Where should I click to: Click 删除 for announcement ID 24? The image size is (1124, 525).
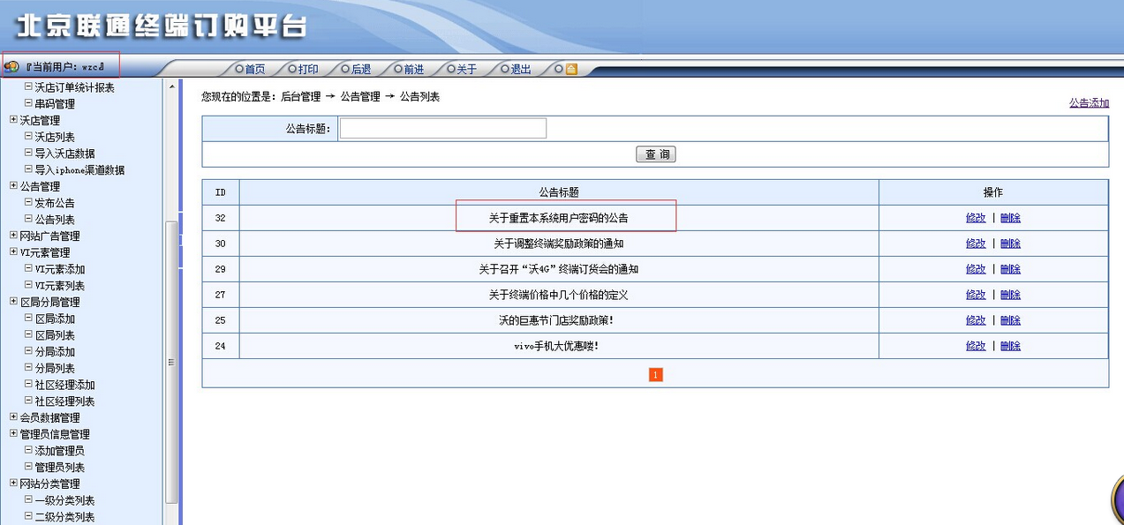[1010, 346]
